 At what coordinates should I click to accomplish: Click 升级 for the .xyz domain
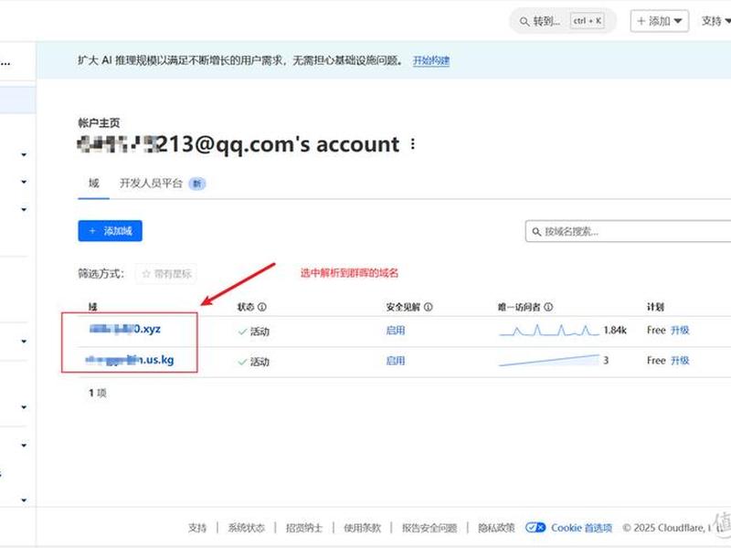(x=680, y=331)
